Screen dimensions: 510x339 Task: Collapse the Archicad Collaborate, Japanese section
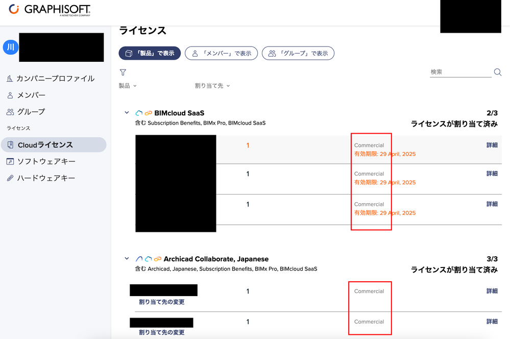tap(127, 259)
